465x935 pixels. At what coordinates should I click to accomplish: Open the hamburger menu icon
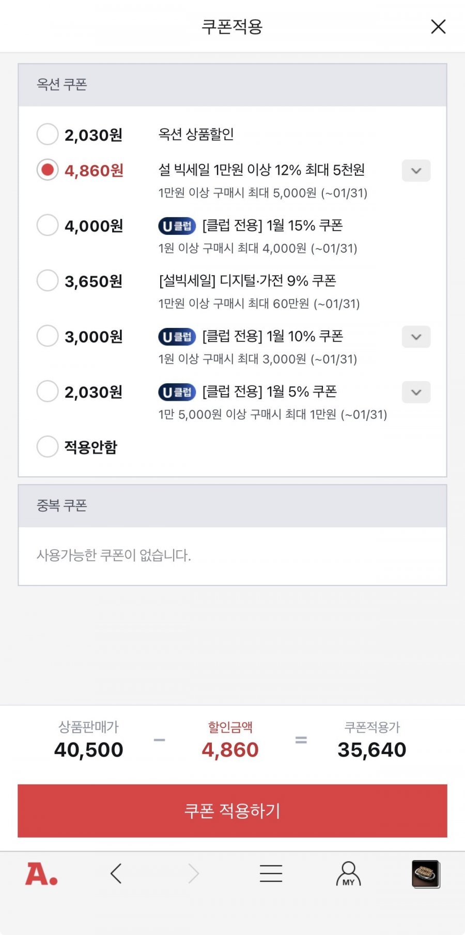pyautogui.click(x=271, y=874)
